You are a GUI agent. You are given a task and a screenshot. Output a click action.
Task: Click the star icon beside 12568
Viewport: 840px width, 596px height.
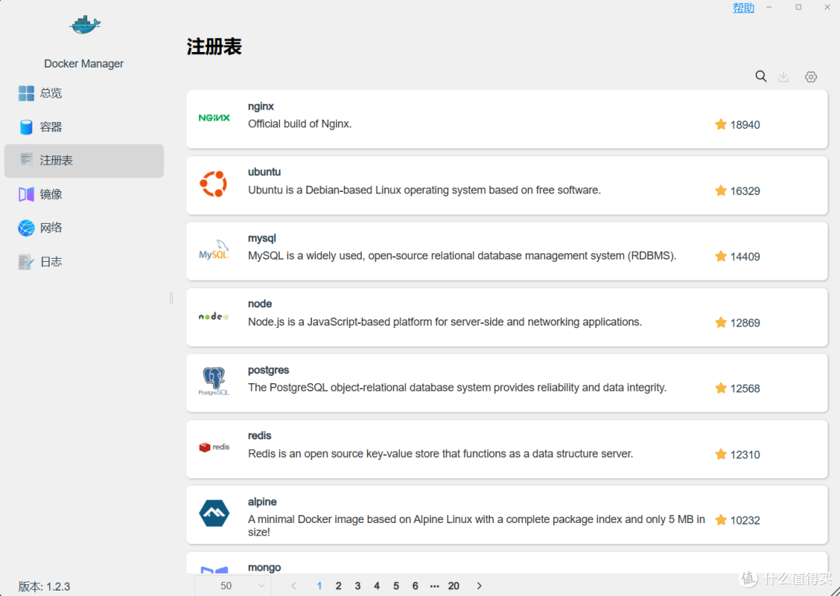(721, 388)
